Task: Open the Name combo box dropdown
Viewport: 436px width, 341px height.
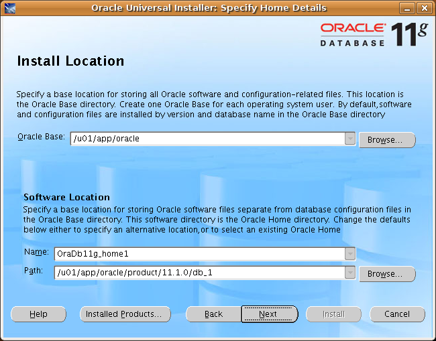Action: [x=349, y=253]
